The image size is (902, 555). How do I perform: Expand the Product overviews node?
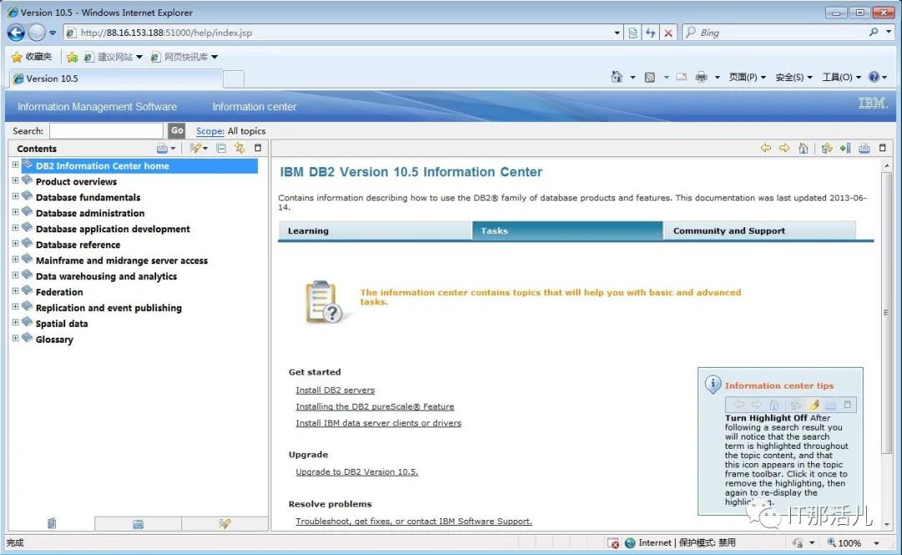coord(16,181)
